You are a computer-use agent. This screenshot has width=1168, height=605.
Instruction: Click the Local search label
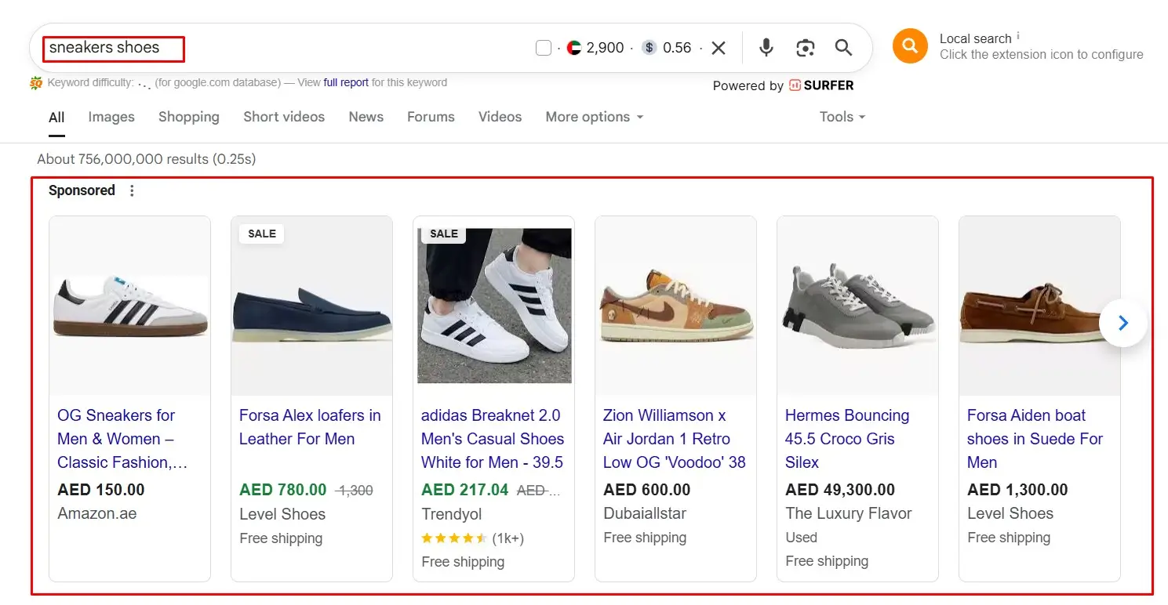pos(976,38)
